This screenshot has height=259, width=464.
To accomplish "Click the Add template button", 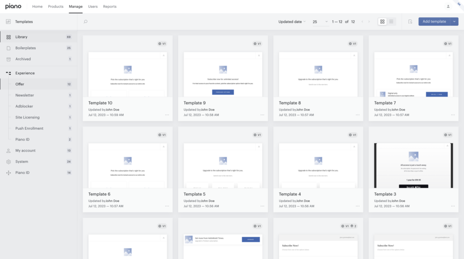I will pyautogui.click(x=434, y=21).
